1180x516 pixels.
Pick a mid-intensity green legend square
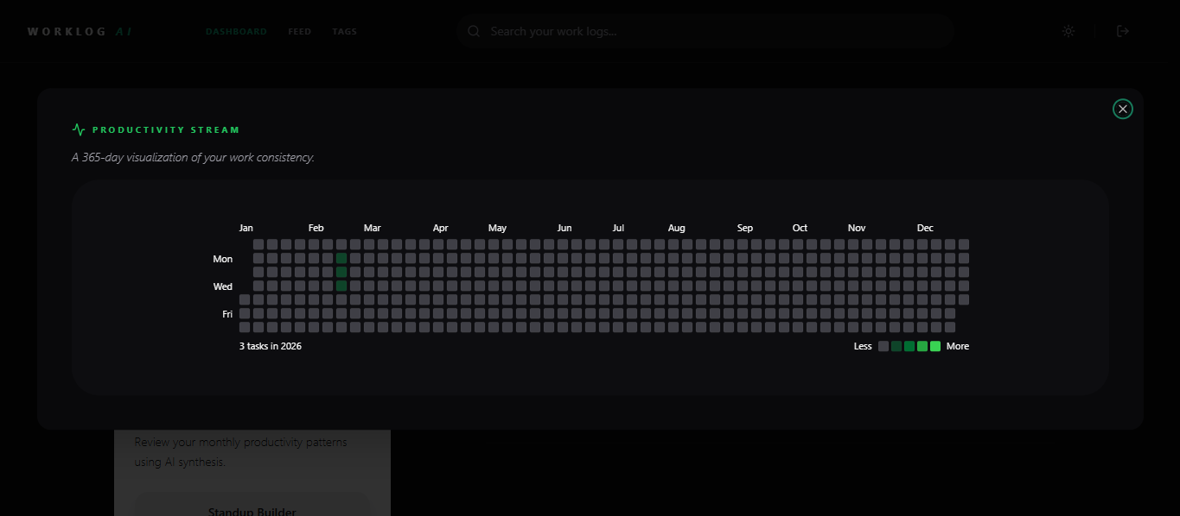point(909,345)
